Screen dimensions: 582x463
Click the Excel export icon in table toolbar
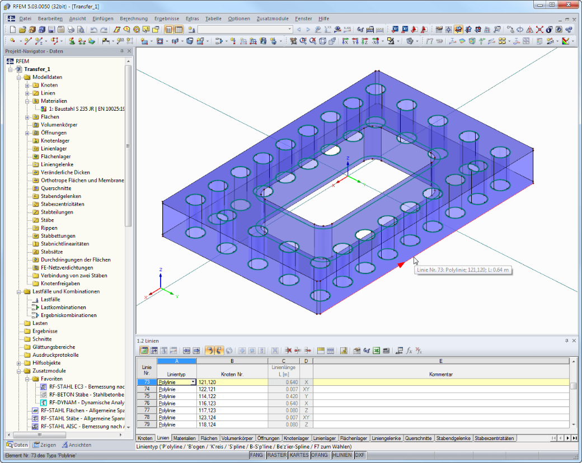pyautogui.click(x=376, y=350)
